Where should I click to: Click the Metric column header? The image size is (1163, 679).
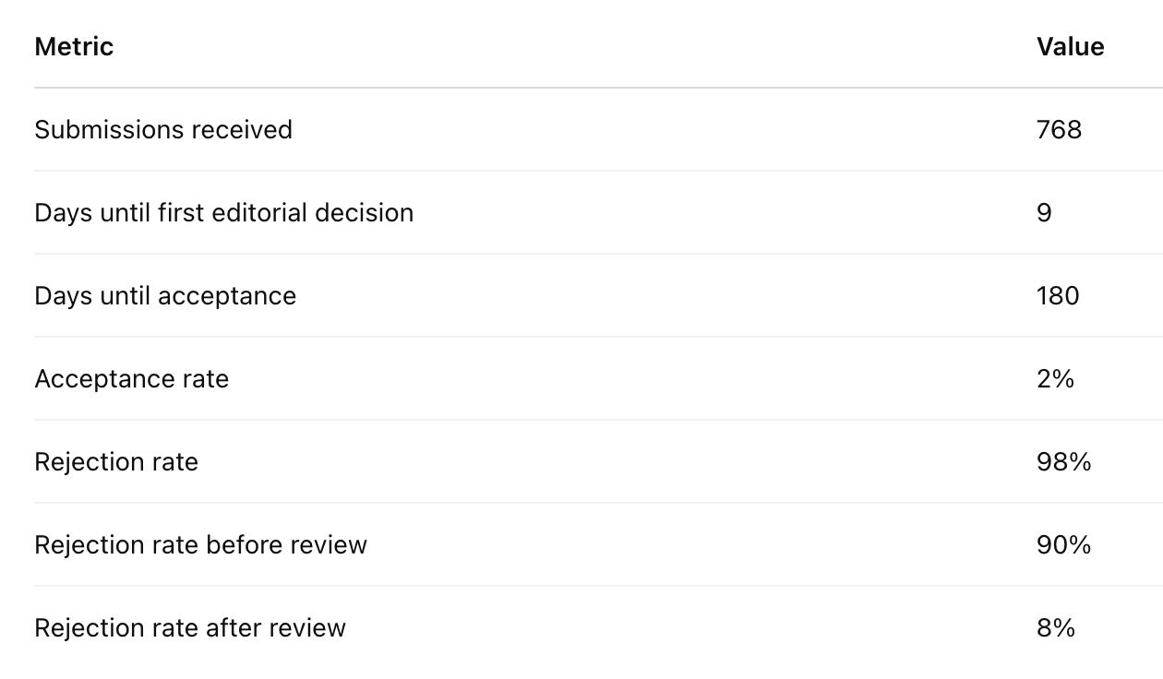coord(74,46)
